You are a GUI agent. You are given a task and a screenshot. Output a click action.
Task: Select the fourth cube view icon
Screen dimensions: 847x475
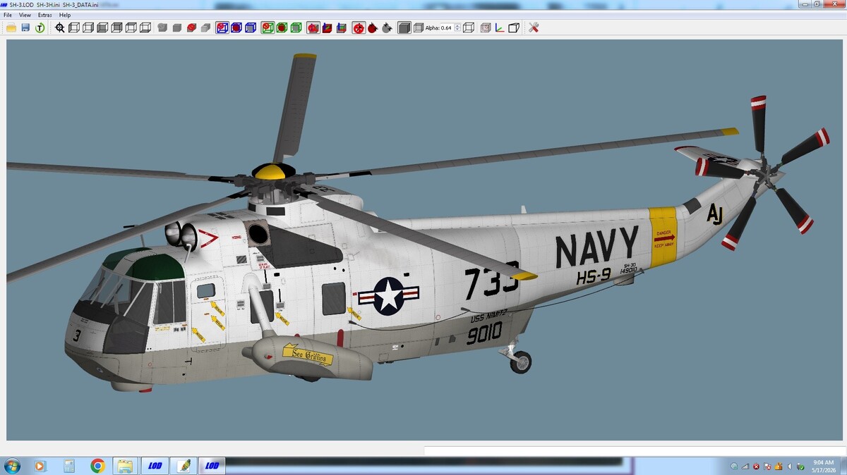[116, 27]
